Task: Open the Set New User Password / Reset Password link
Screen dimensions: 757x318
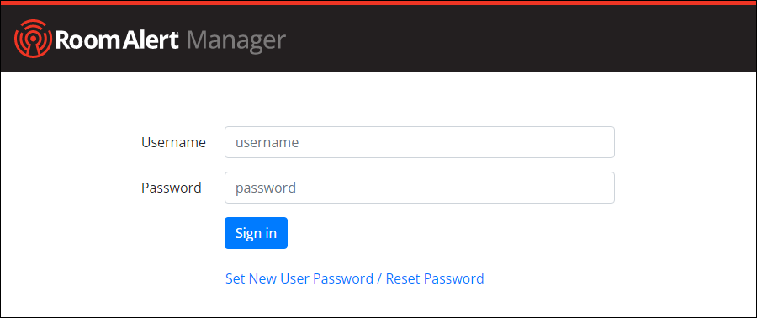Action: 354,278
